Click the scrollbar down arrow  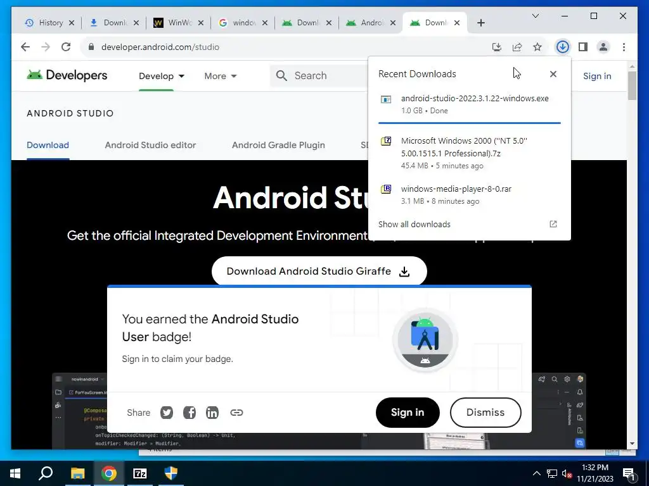[632, 444]
